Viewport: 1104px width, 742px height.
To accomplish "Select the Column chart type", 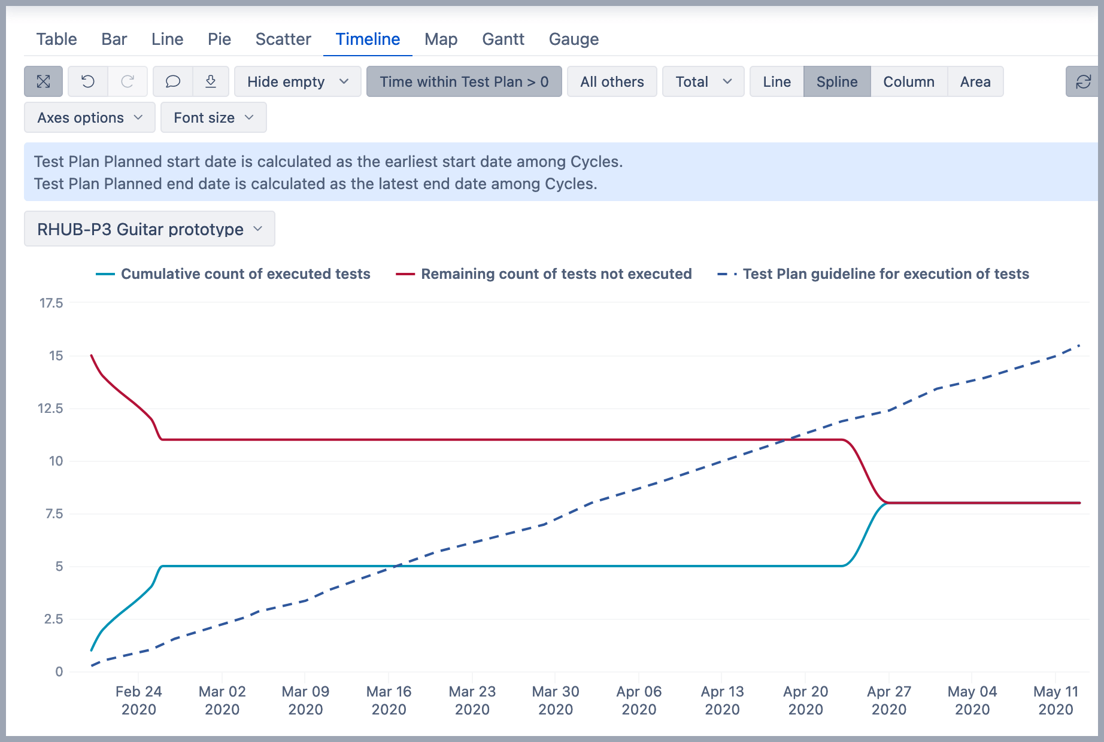I will pyautogui.click(x=908, y=81).
